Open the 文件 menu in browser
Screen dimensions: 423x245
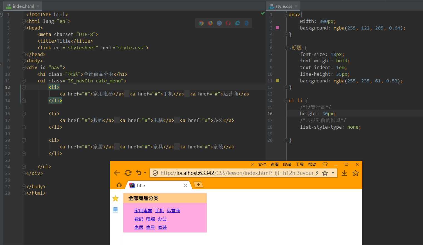click(262, 165)
